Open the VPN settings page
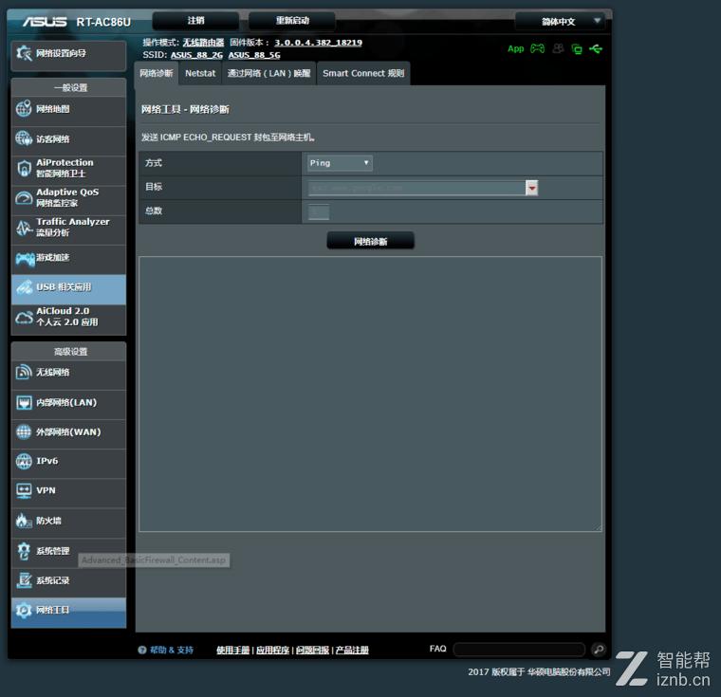Screen dimensions: 721x697 (x=68, y=491)
